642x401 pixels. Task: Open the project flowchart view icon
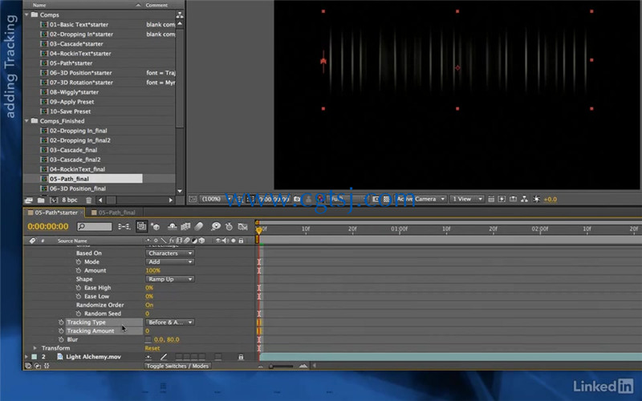(x=179, y=15)
